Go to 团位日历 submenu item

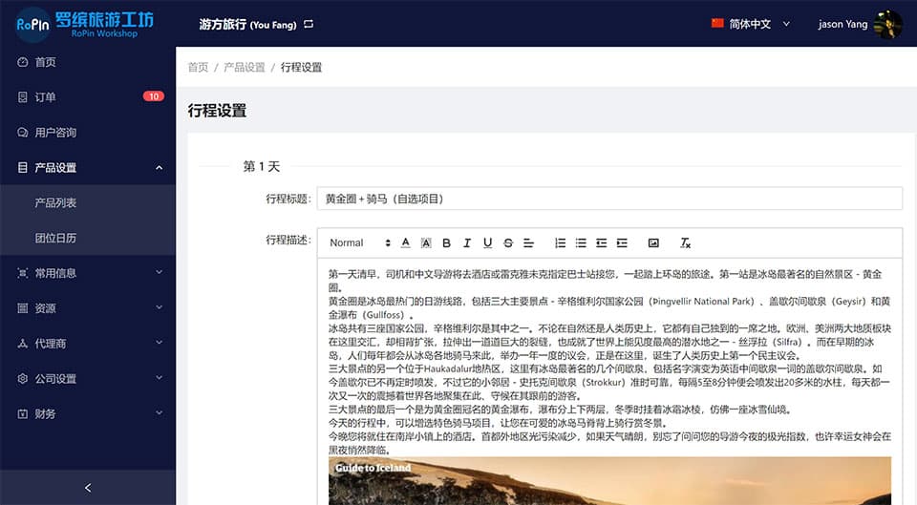click(55, 238)
